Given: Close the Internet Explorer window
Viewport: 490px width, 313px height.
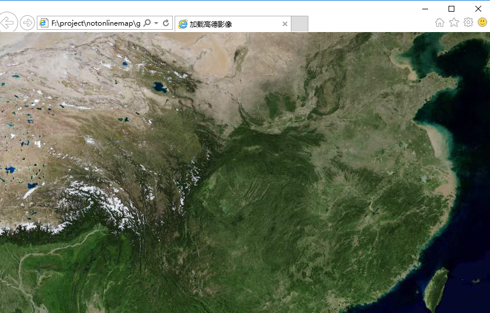Looking at the screenshot, I should (478, 9).
